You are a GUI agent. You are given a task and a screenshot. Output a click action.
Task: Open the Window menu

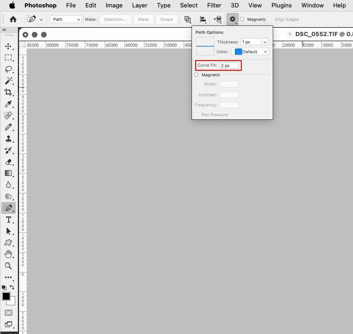[312, 5]
